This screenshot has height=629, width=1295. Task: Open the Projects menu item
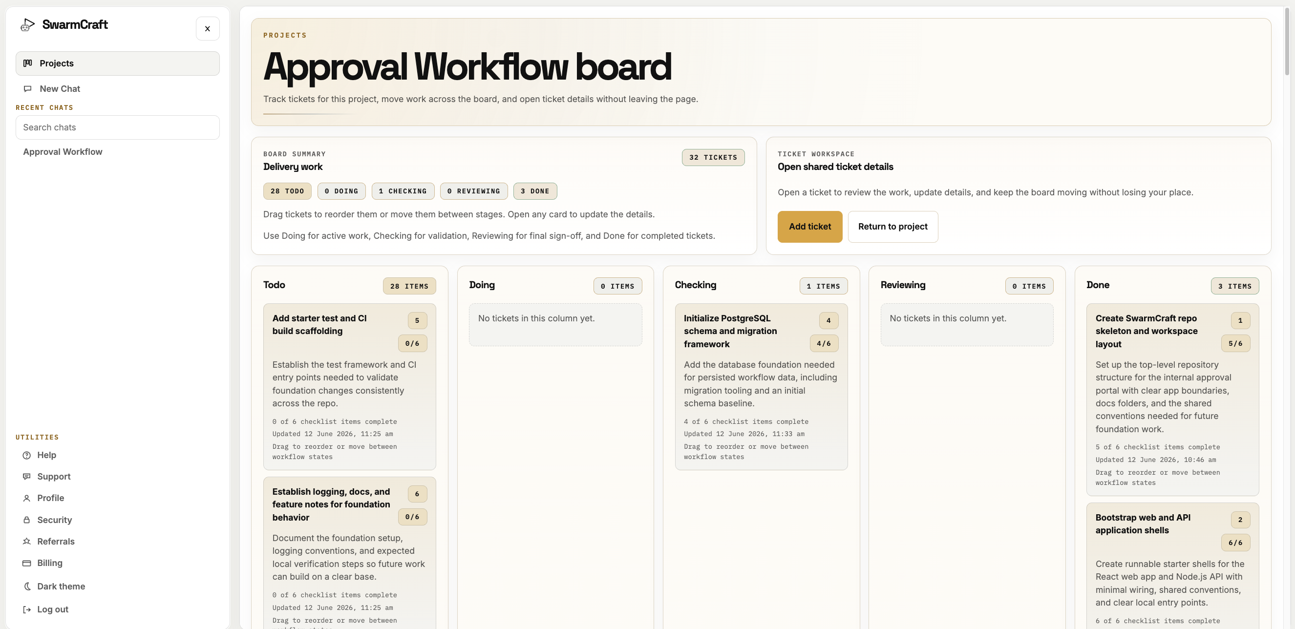[118, 63]
